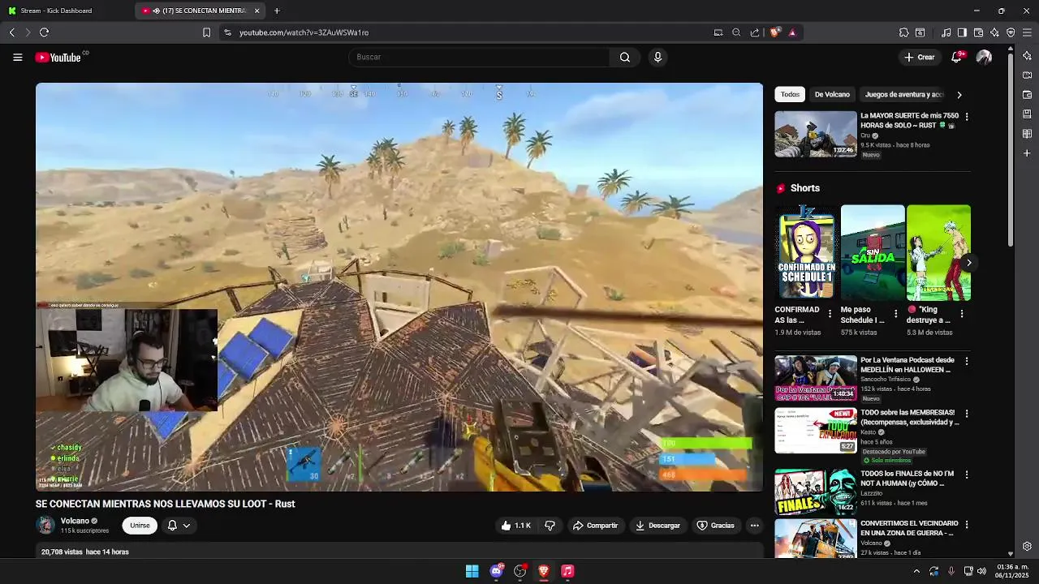
Task: Click the 'Unirse' membership button
Action: (140, 526)
